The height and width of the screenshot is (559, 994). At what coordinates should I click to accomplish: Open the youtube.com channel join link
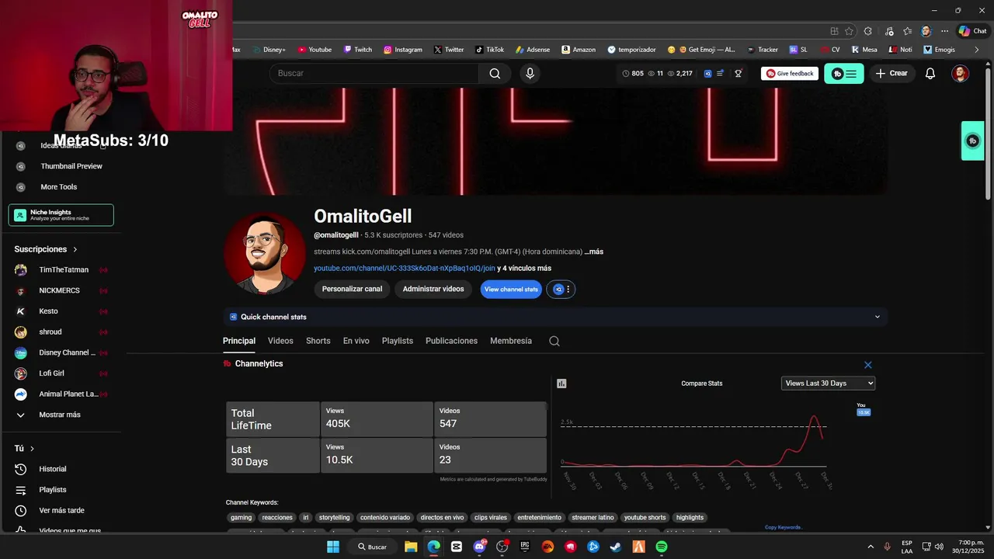coord(404,269)
